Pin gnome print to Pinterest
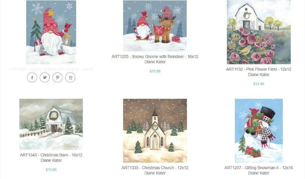 point(58,77)
